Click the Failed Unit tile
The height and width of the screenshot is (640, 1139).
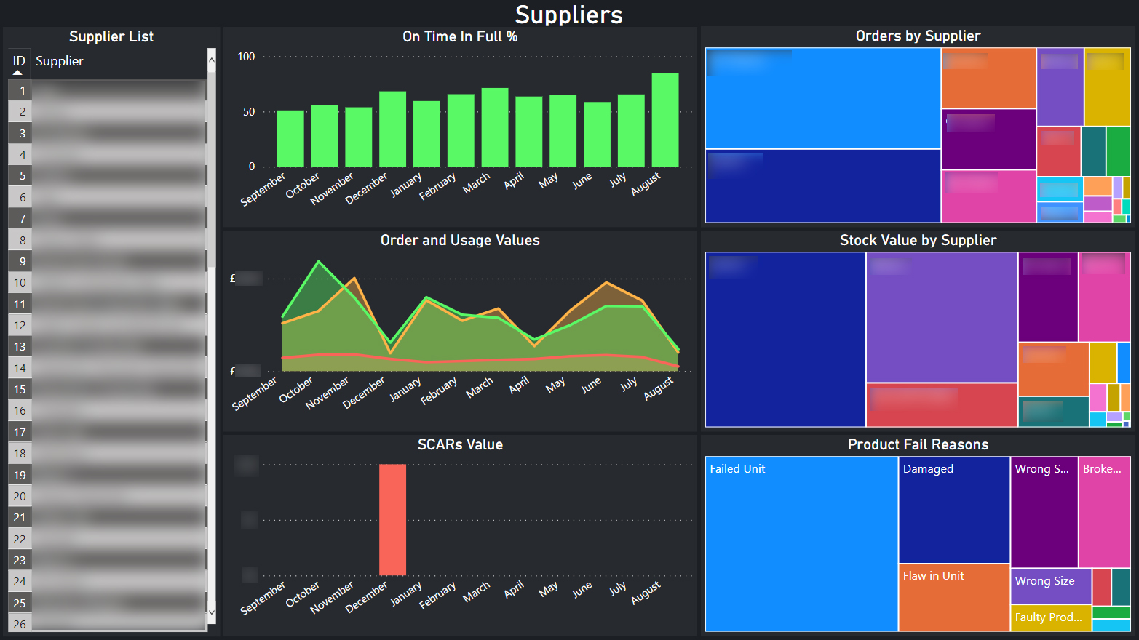click(801, 544)
